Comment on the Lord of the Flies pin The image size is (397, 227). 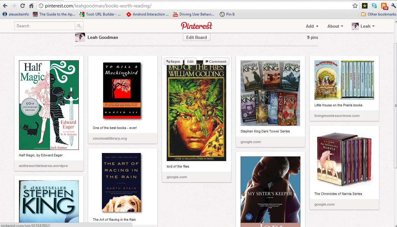click(x=216, y=62)
